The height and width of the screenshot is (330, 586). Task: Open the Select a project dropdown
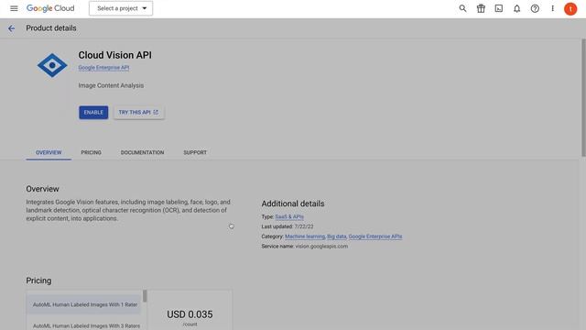[121, 8]
